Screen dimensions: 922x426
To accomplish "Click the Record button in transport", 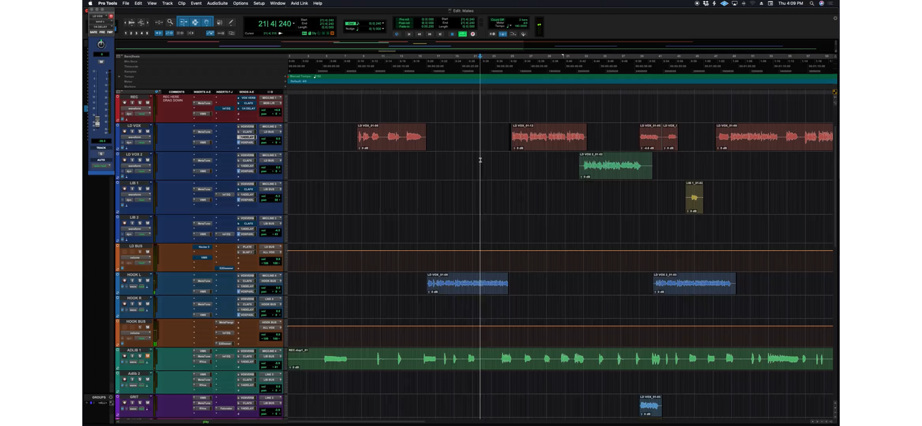I will (473, 34).
